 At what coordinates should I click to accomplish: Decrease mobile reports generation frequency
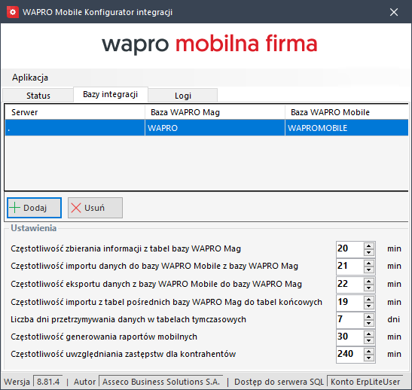pos(369,340)
